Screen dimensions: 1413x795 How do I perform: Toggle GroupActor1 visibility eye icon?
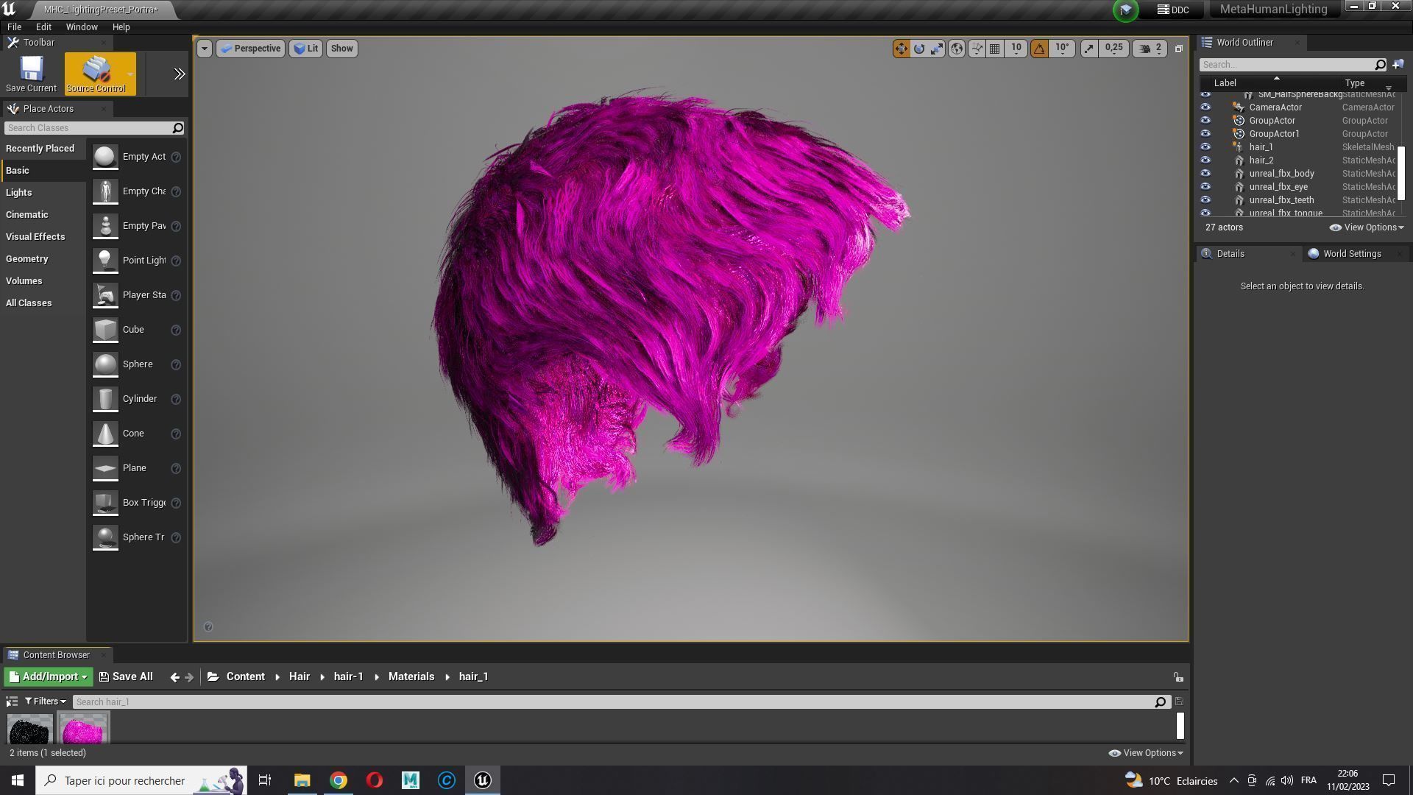pos(1205,133)
